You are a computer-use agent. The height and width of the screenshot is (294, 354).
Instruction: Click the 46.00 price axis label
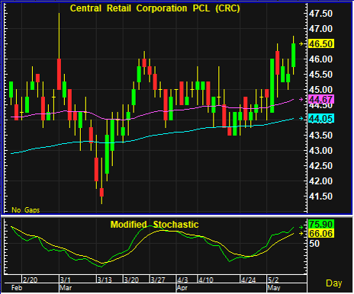click(x=320, y=59)
